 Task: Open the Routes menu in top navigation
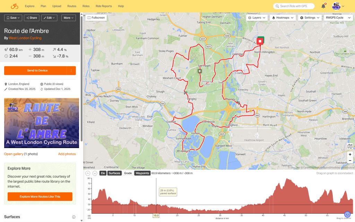(x=72, y=6)
